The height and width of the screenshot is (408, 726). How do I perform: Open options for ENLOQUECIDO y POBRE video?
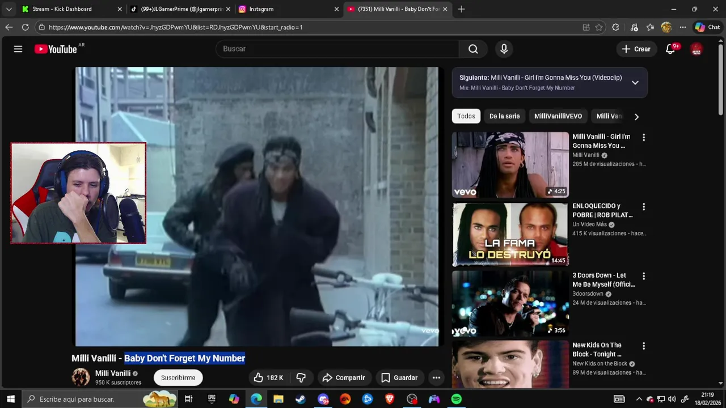point(643,207)
